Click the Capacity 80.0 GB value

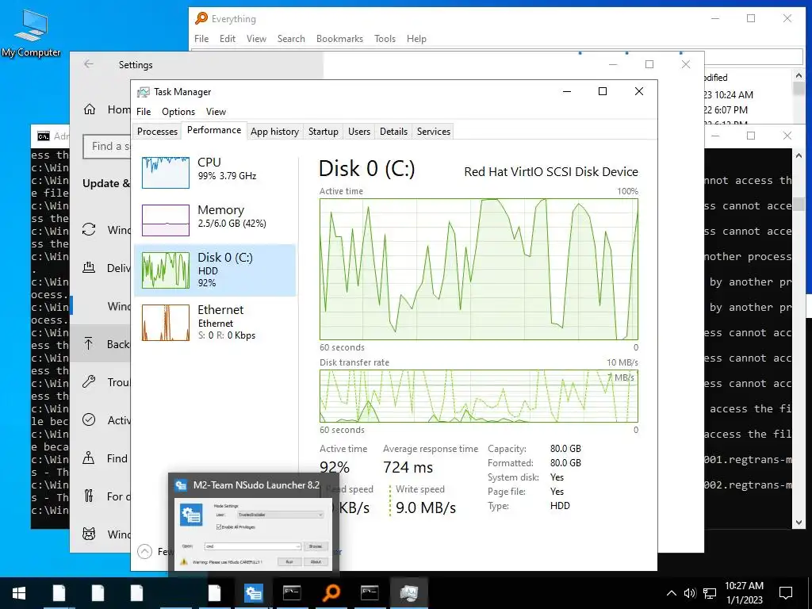pyautogui.click(x=565, y=449)
